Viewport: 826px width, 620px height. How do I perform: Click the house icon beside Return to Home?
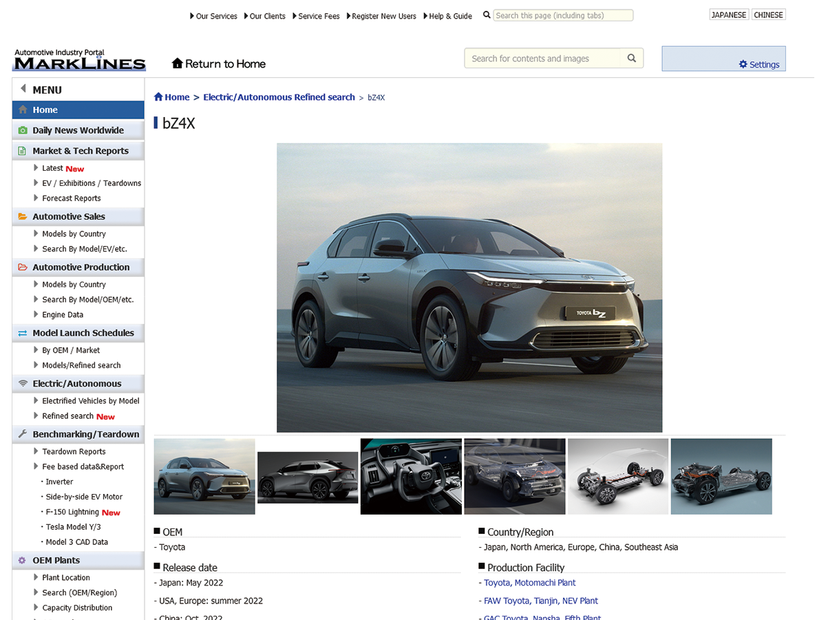(177, 63)
